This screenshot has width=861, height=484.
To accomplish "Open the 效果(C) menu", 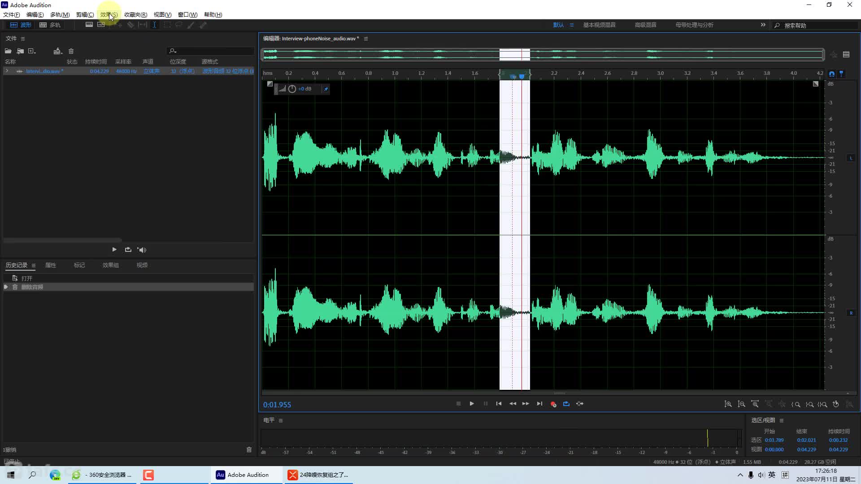I will (x=108, y=14).
